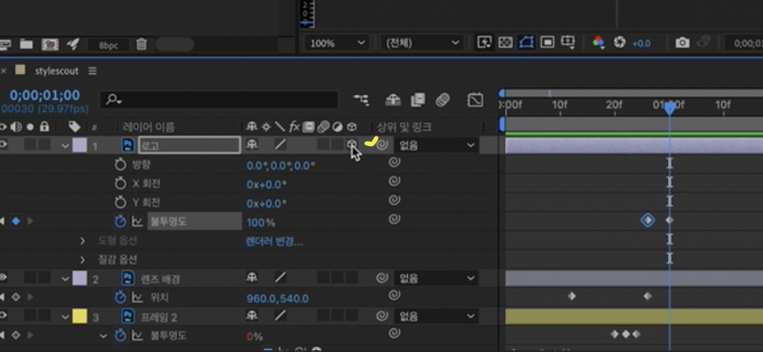Click the trash delete icon in project panel
The height and width of the screenshot is (352, 763).
pos(141,44)
